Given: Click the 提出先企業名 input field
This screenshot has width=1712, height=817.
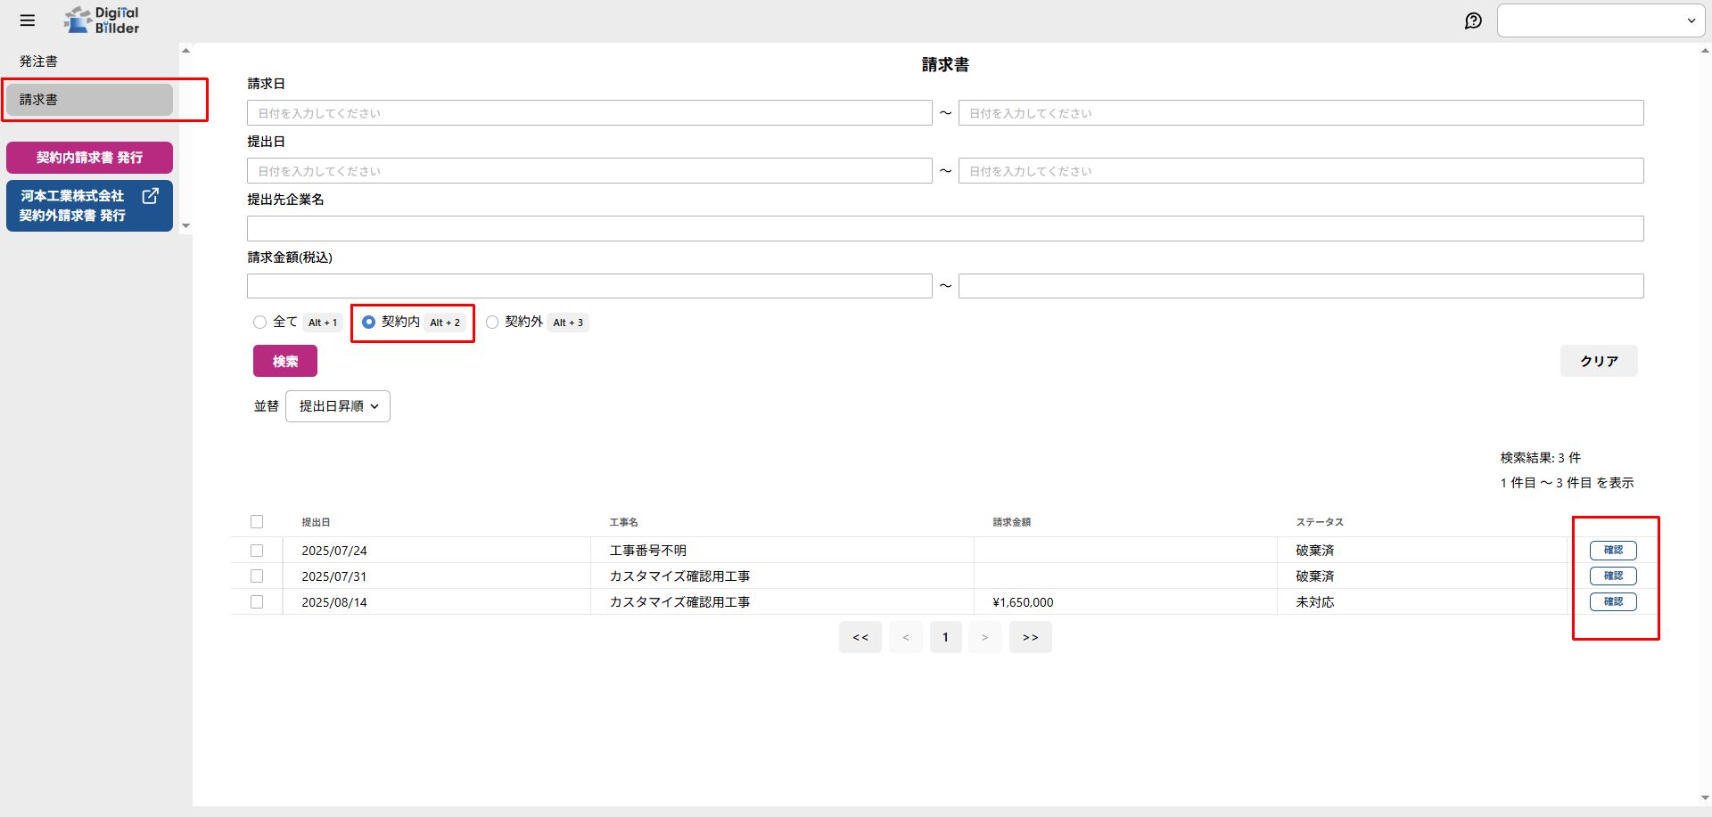Looking at the screenshot, I should click(944, 229).
